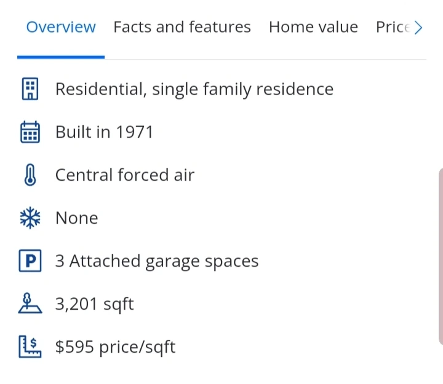Select the Overview tab

(x=61, y=28)
